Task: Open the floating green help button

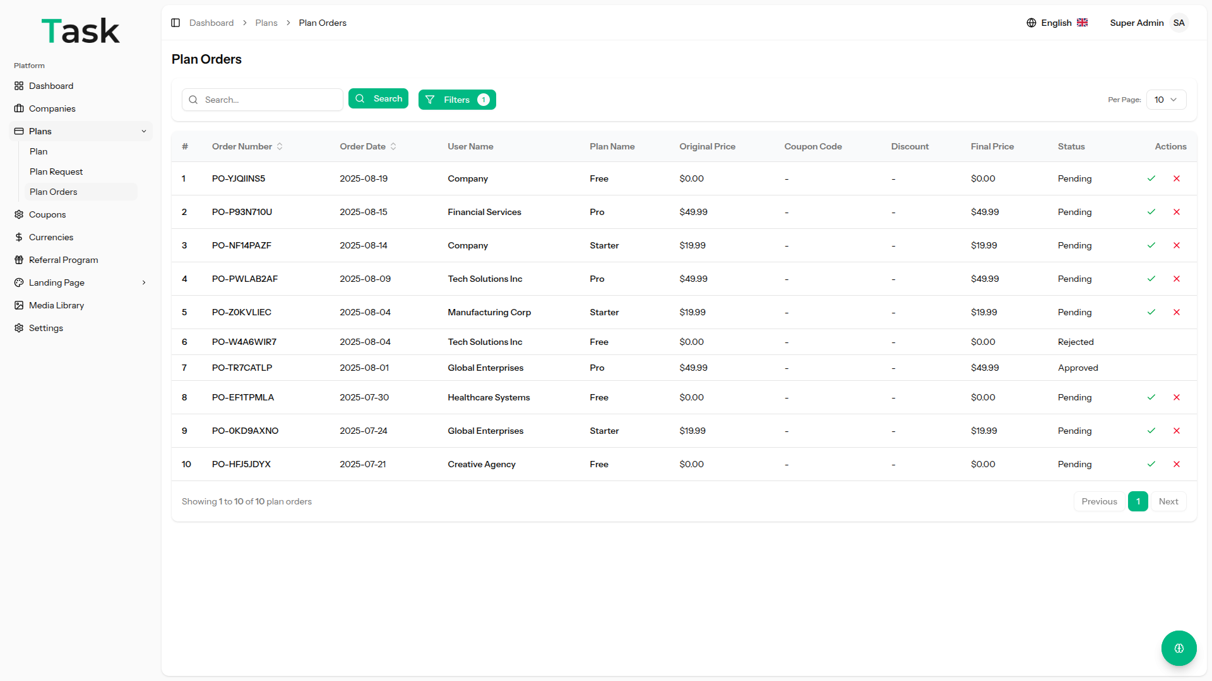Action: (x=1179, y=648)
